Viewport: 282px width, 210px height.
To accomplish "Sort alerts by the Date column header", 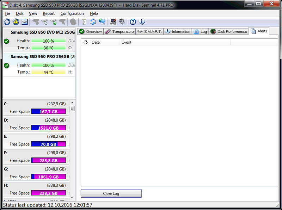I will (x=100, y=42).
